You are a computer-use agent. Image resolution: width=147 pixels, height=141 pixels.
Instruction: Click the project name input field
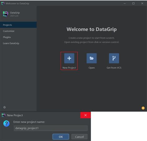tap(51, 128)
